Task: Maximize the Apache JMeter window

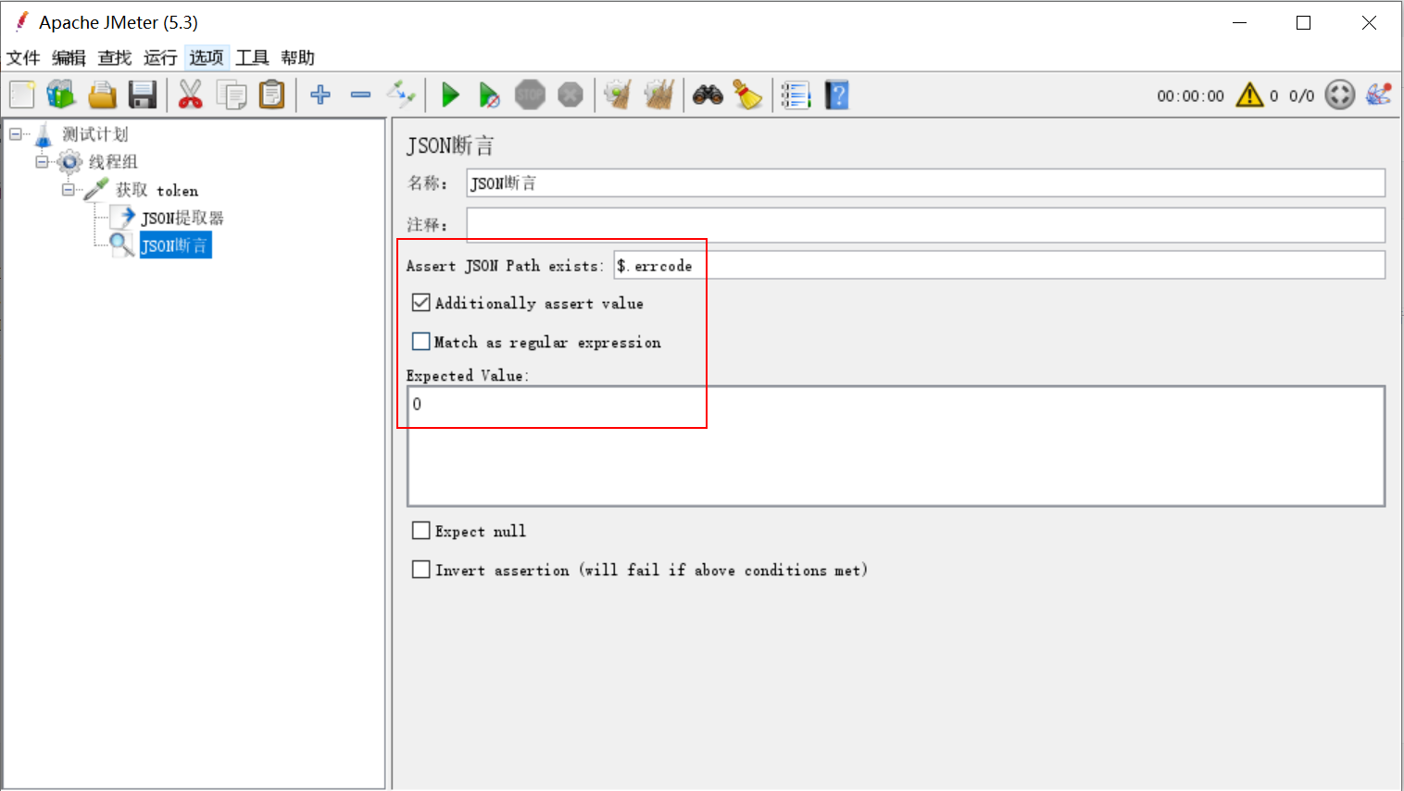Action: point(1304,23)
